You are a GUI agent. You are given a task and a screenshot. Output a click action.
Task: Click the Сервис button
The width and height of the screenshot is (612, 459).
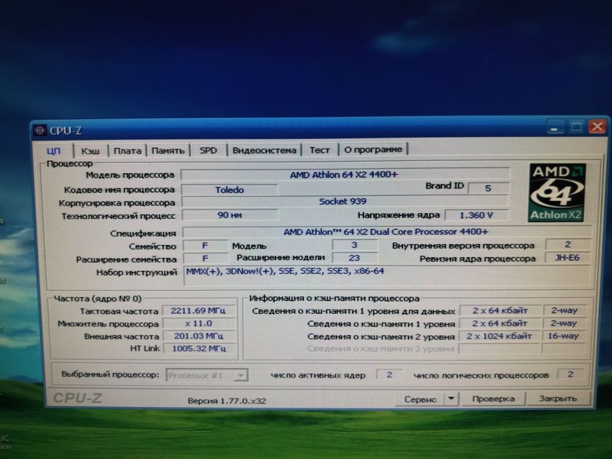pyautogui.click(x=420, y=399)
